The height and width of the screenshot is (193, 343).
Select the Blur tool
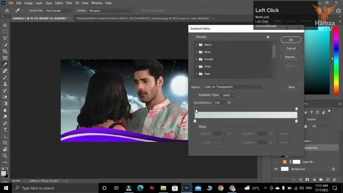click(x=5, y=110)
